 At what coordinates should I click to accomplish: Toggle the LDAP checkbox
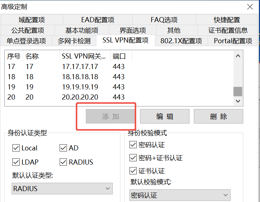(16, 162)
